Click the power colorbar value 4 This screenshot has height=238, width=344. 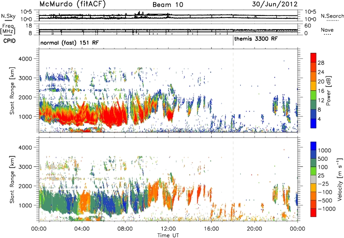pyautogui.click(x=319, y=119)
